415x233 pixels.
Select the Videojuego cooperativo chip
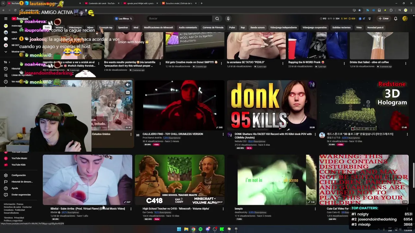(314, 28)
